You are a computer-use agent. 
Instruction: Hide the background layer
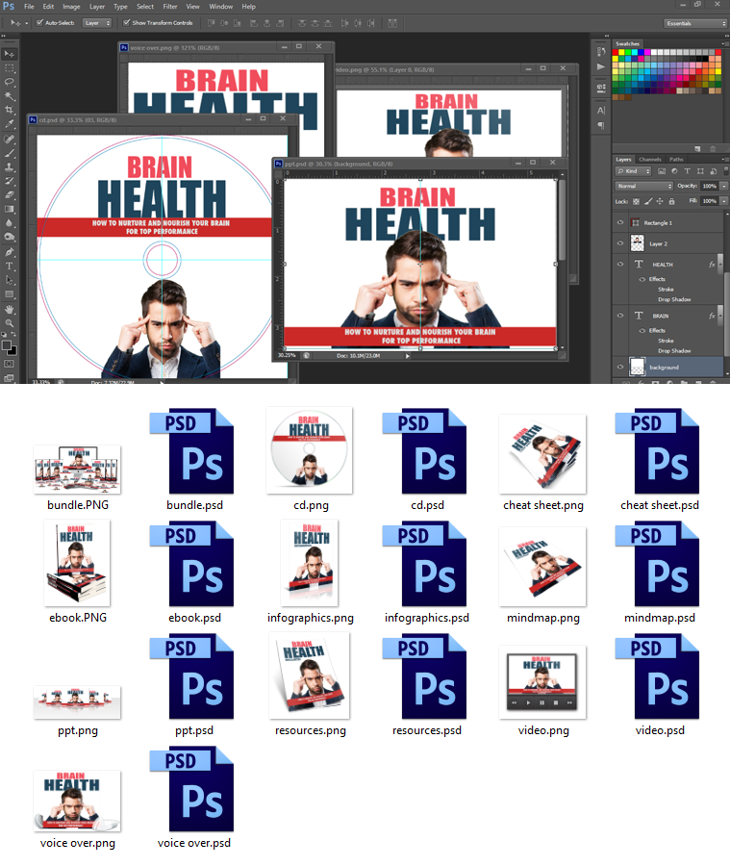pos(620,367)
